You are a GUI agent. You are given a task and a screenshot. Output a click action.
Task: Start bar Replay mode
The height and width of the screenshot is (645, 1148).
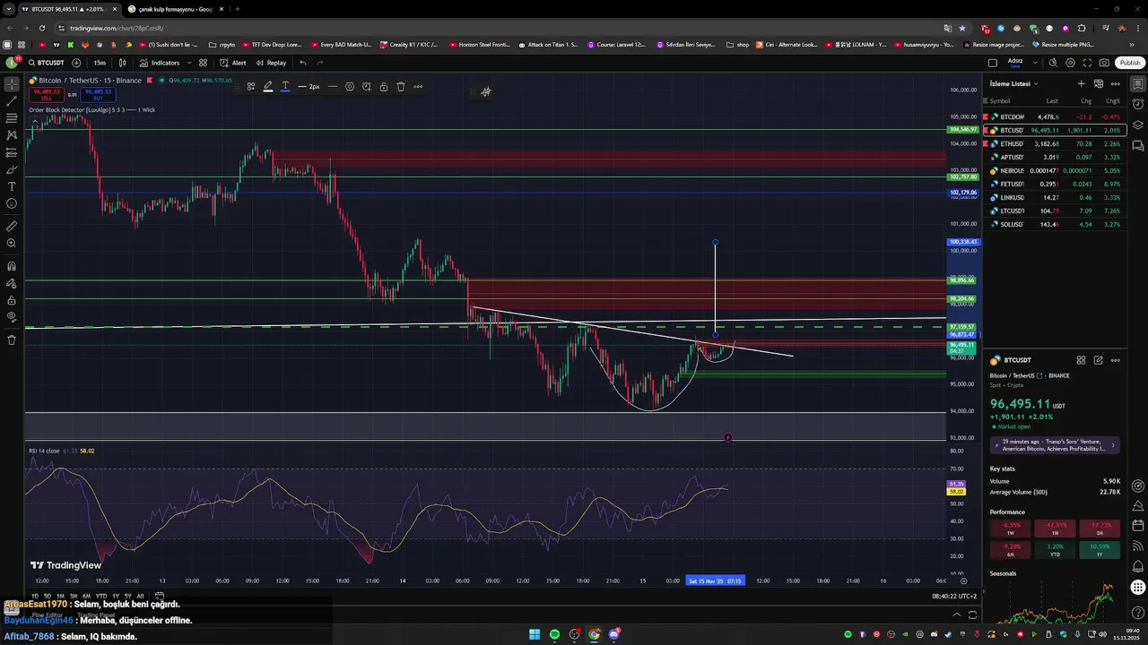click(271, 63)
